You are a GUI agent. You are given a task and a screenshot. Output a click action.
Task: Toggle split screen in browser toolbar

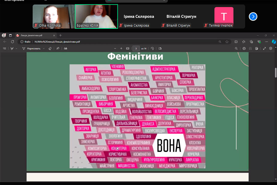[236, 42]
